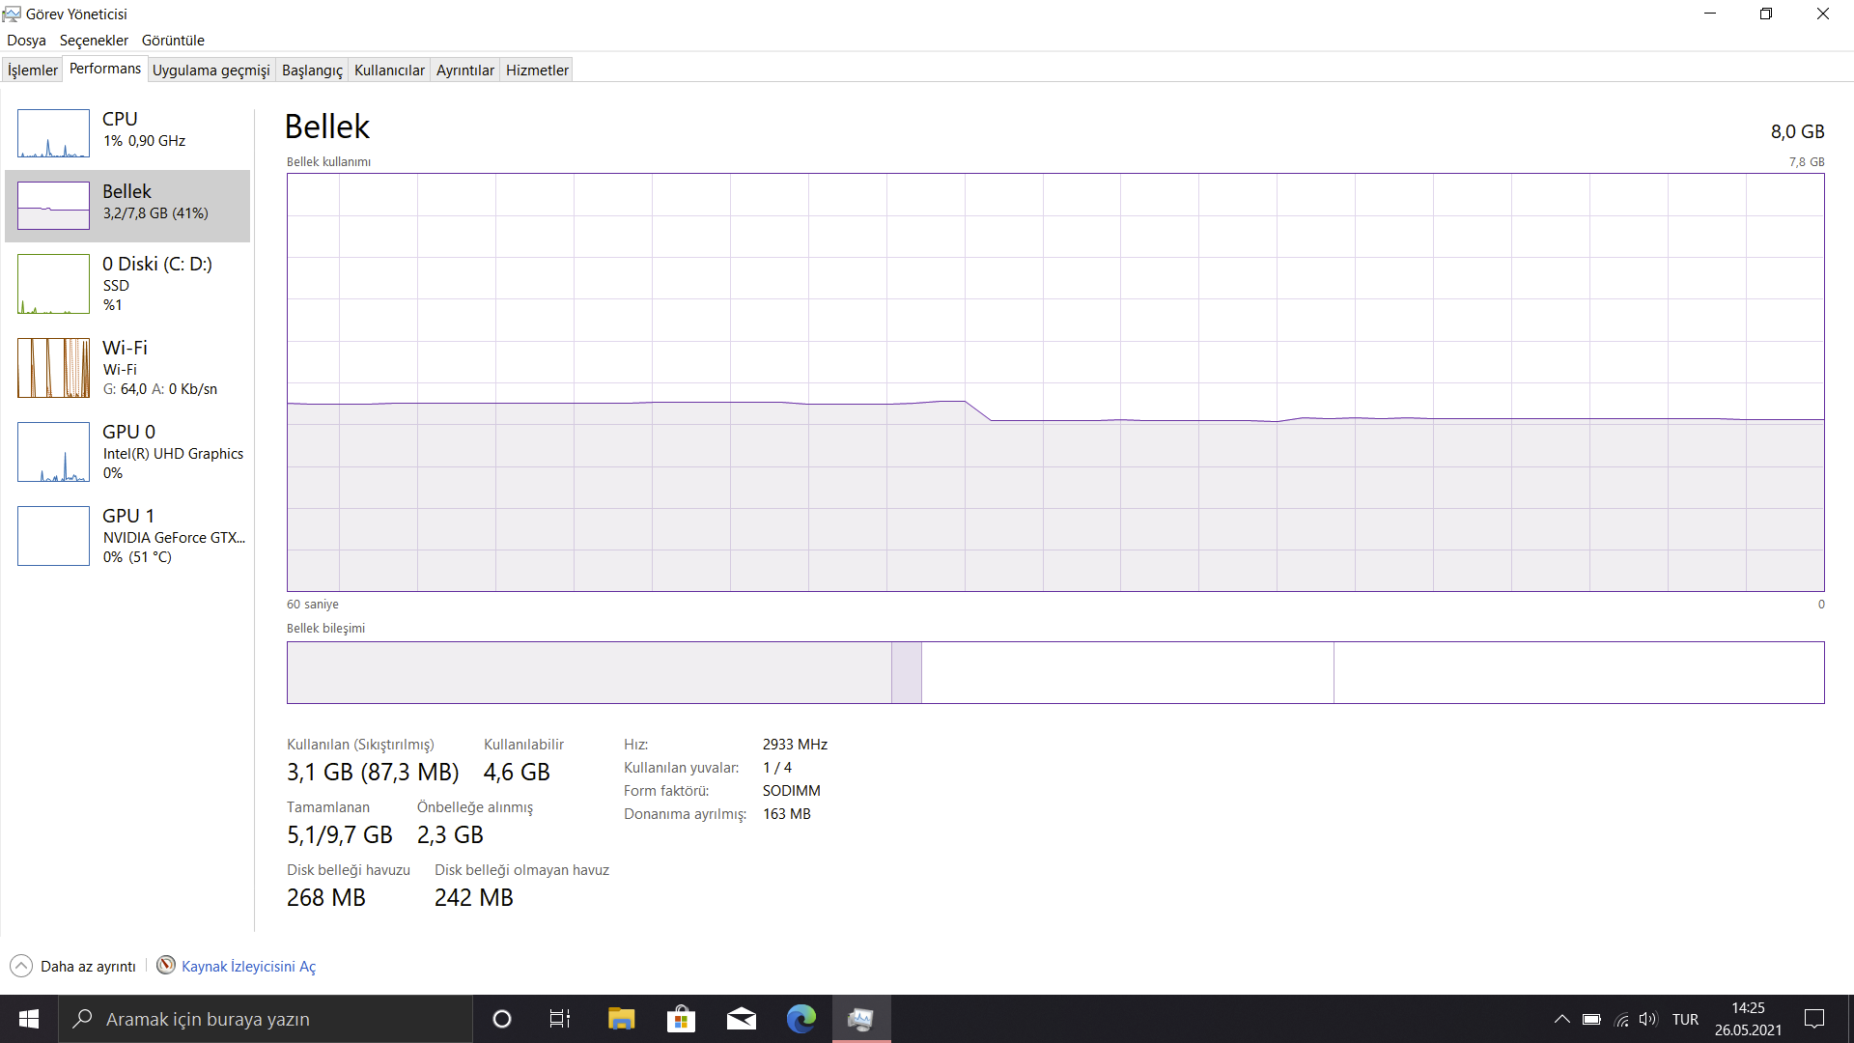Open Task View icon on taskbar

[560, 1019]
